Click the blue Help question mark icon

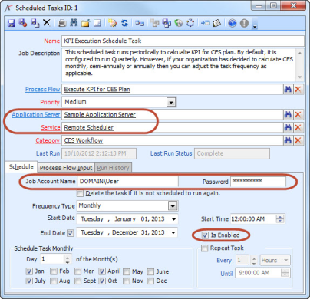[232, 23]
